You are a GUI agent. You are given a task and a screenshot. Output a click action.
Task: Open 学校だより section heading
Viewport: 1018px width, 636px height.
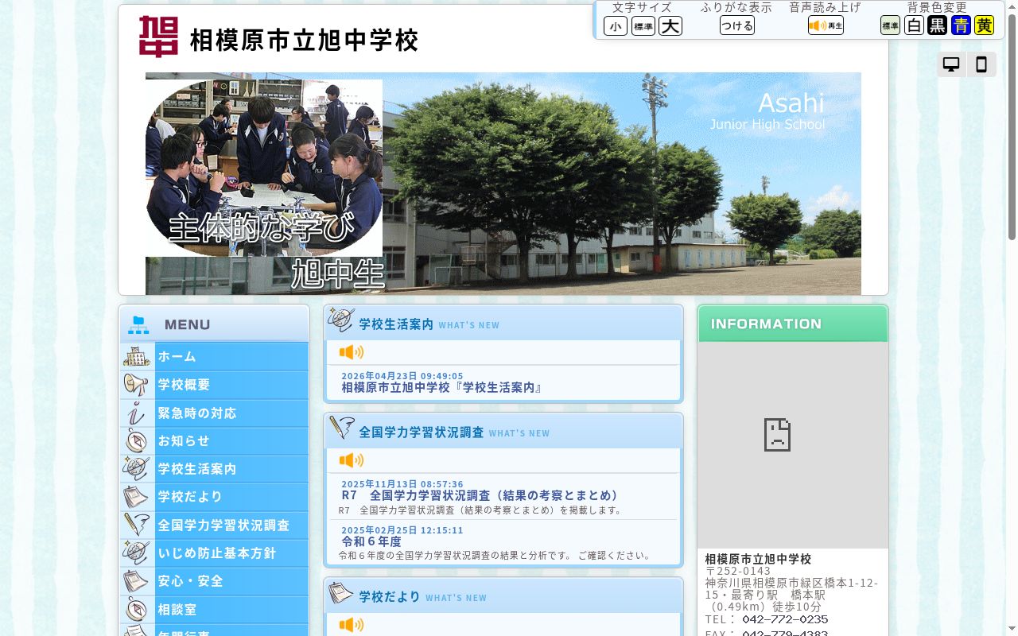point(390,596)
